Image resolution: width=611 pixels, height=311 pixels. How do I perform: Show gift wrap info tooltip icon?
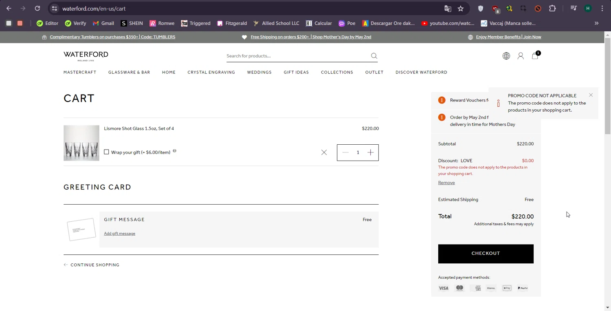[x=174, y=151]
